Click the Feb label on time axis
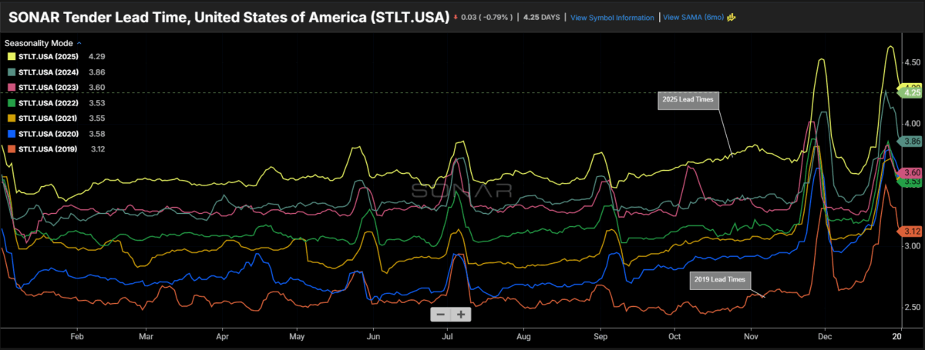 pyautogui.click(x=76, y=336)
